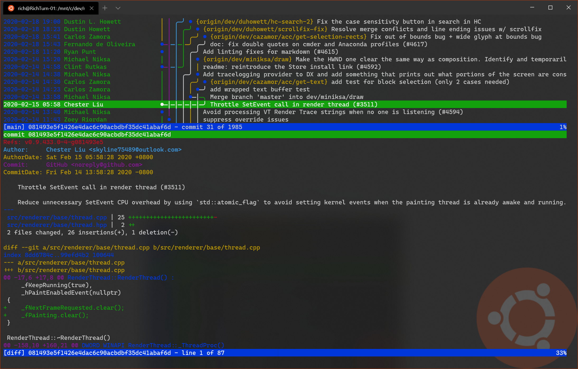Click the src/renderer/base/thread.hpp diffstat entry
The image size is (578, 369).
(57, 225)
